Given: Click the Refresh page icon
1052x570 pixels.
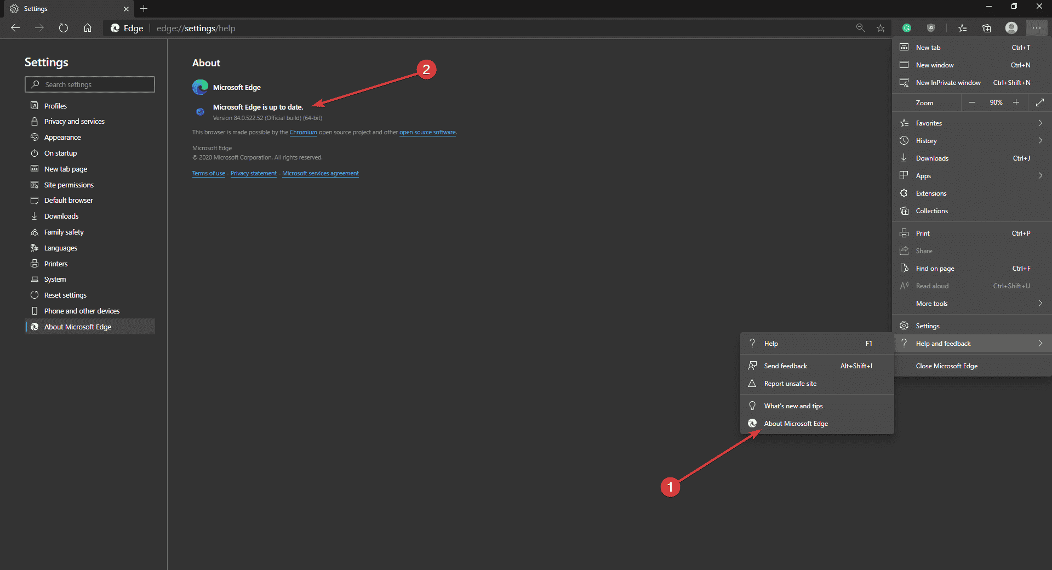Looking at the screenshot, I should pyautogui.click(x=64, y=28).
